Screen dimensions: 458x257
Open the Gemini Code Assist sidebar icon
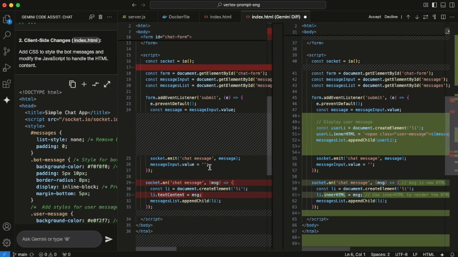pos(6,100)
